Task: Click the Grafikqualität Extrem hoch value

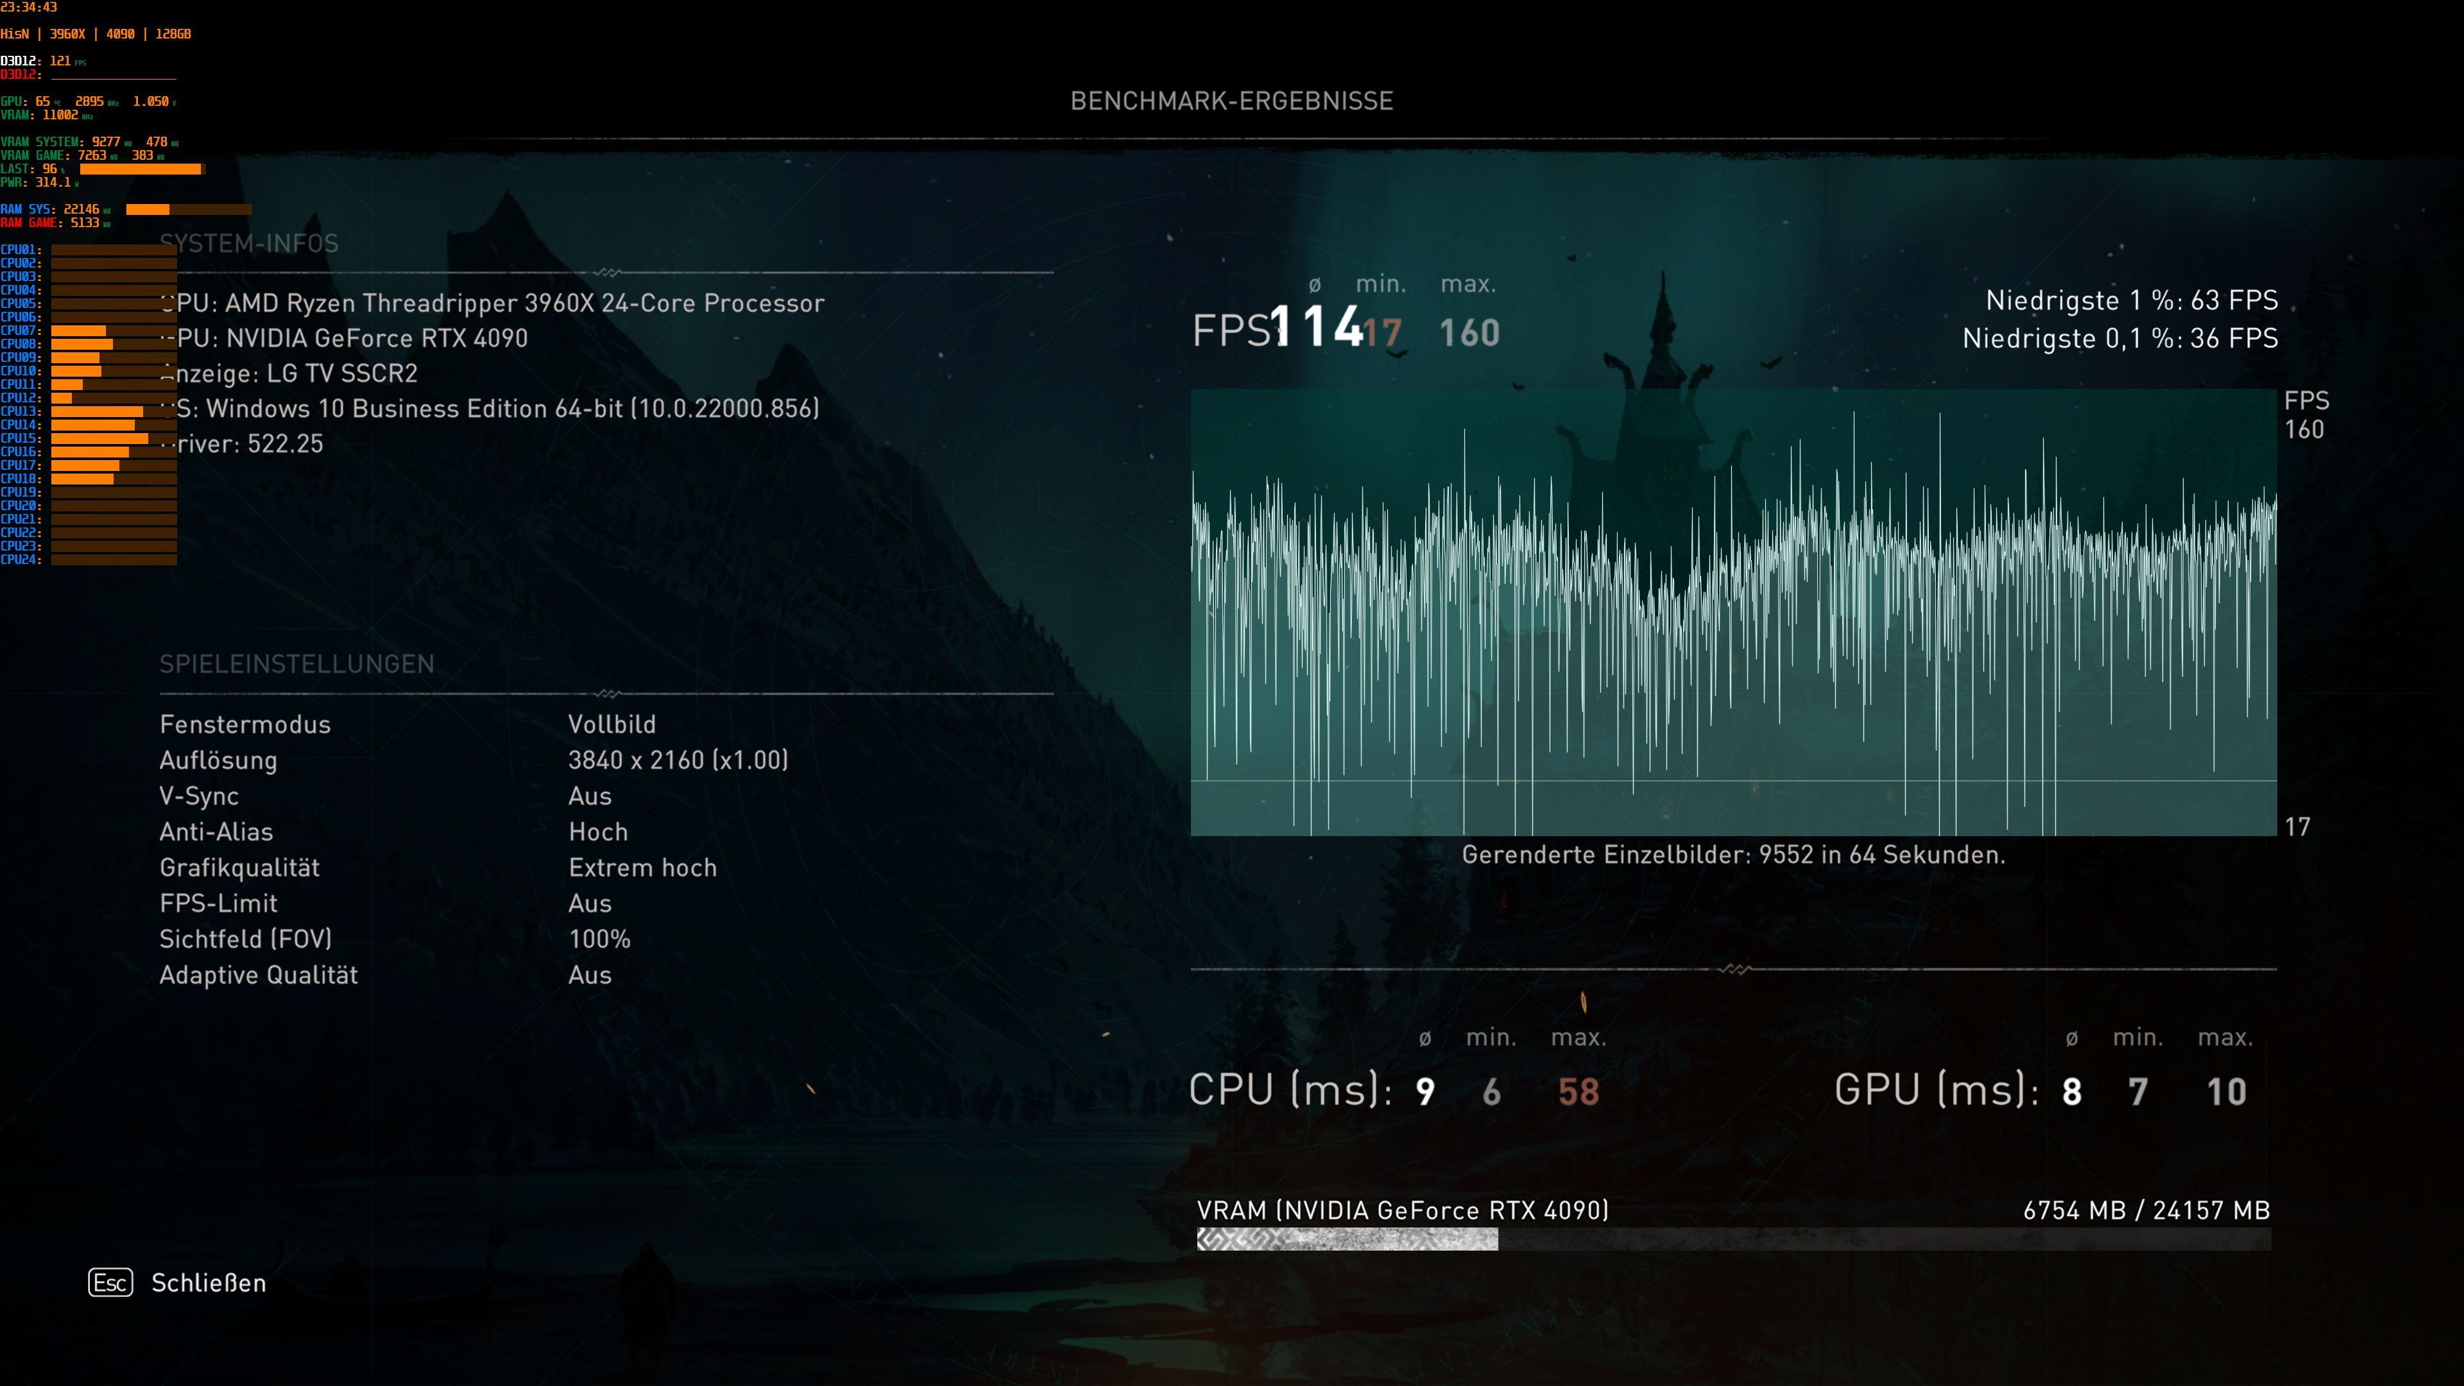Action: (x=642, y=868)
